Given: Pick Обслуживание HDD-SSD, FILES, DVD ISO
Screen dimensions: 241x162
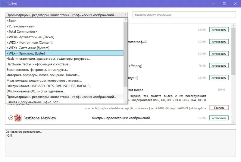Looking at the screenshot, I should [x=64, y=86].
